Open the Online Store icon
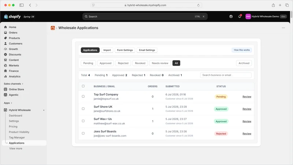Image resolution: width=293 pixels, height=165 pixels. point(5,89)
